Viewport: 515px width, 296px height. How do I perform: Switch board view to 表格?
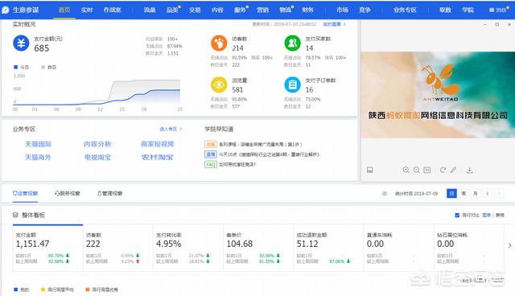[x=500, y=216]
